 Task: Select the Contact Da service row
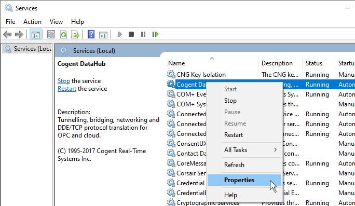tap(192, 154)
